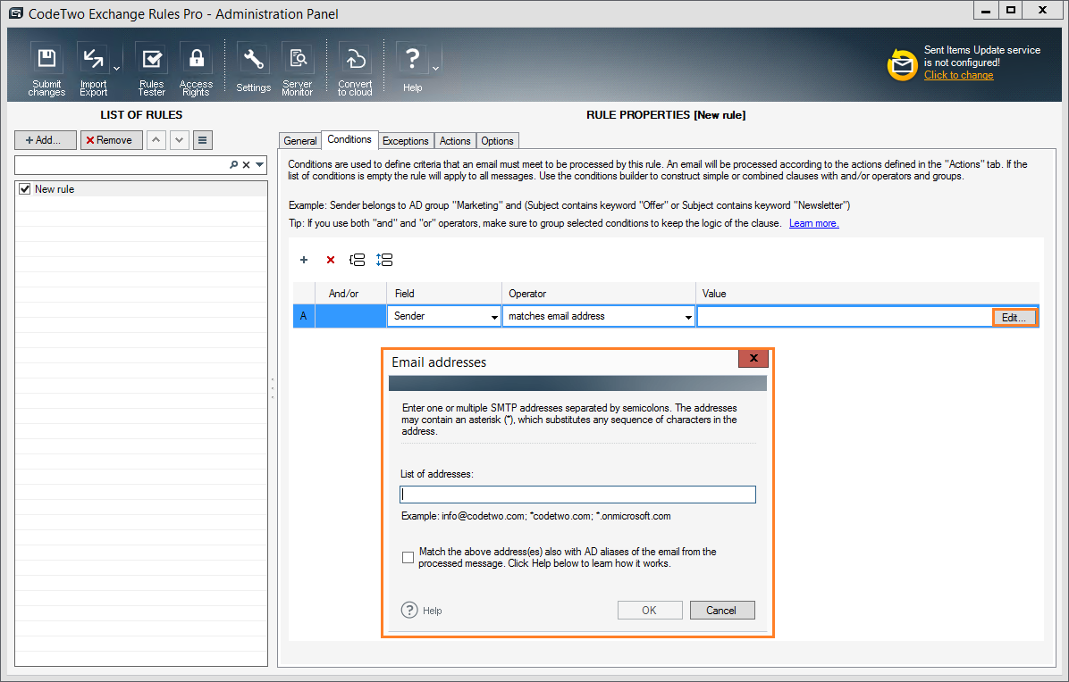The width and height of the screenshot is (1069, 682).
Task: Toggle the New rule checkbox
Action: 25,189
